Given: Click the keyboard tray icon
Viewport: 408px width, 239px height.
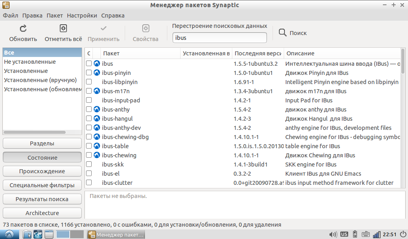Looking at the screenshot, I should pos(366,234).
